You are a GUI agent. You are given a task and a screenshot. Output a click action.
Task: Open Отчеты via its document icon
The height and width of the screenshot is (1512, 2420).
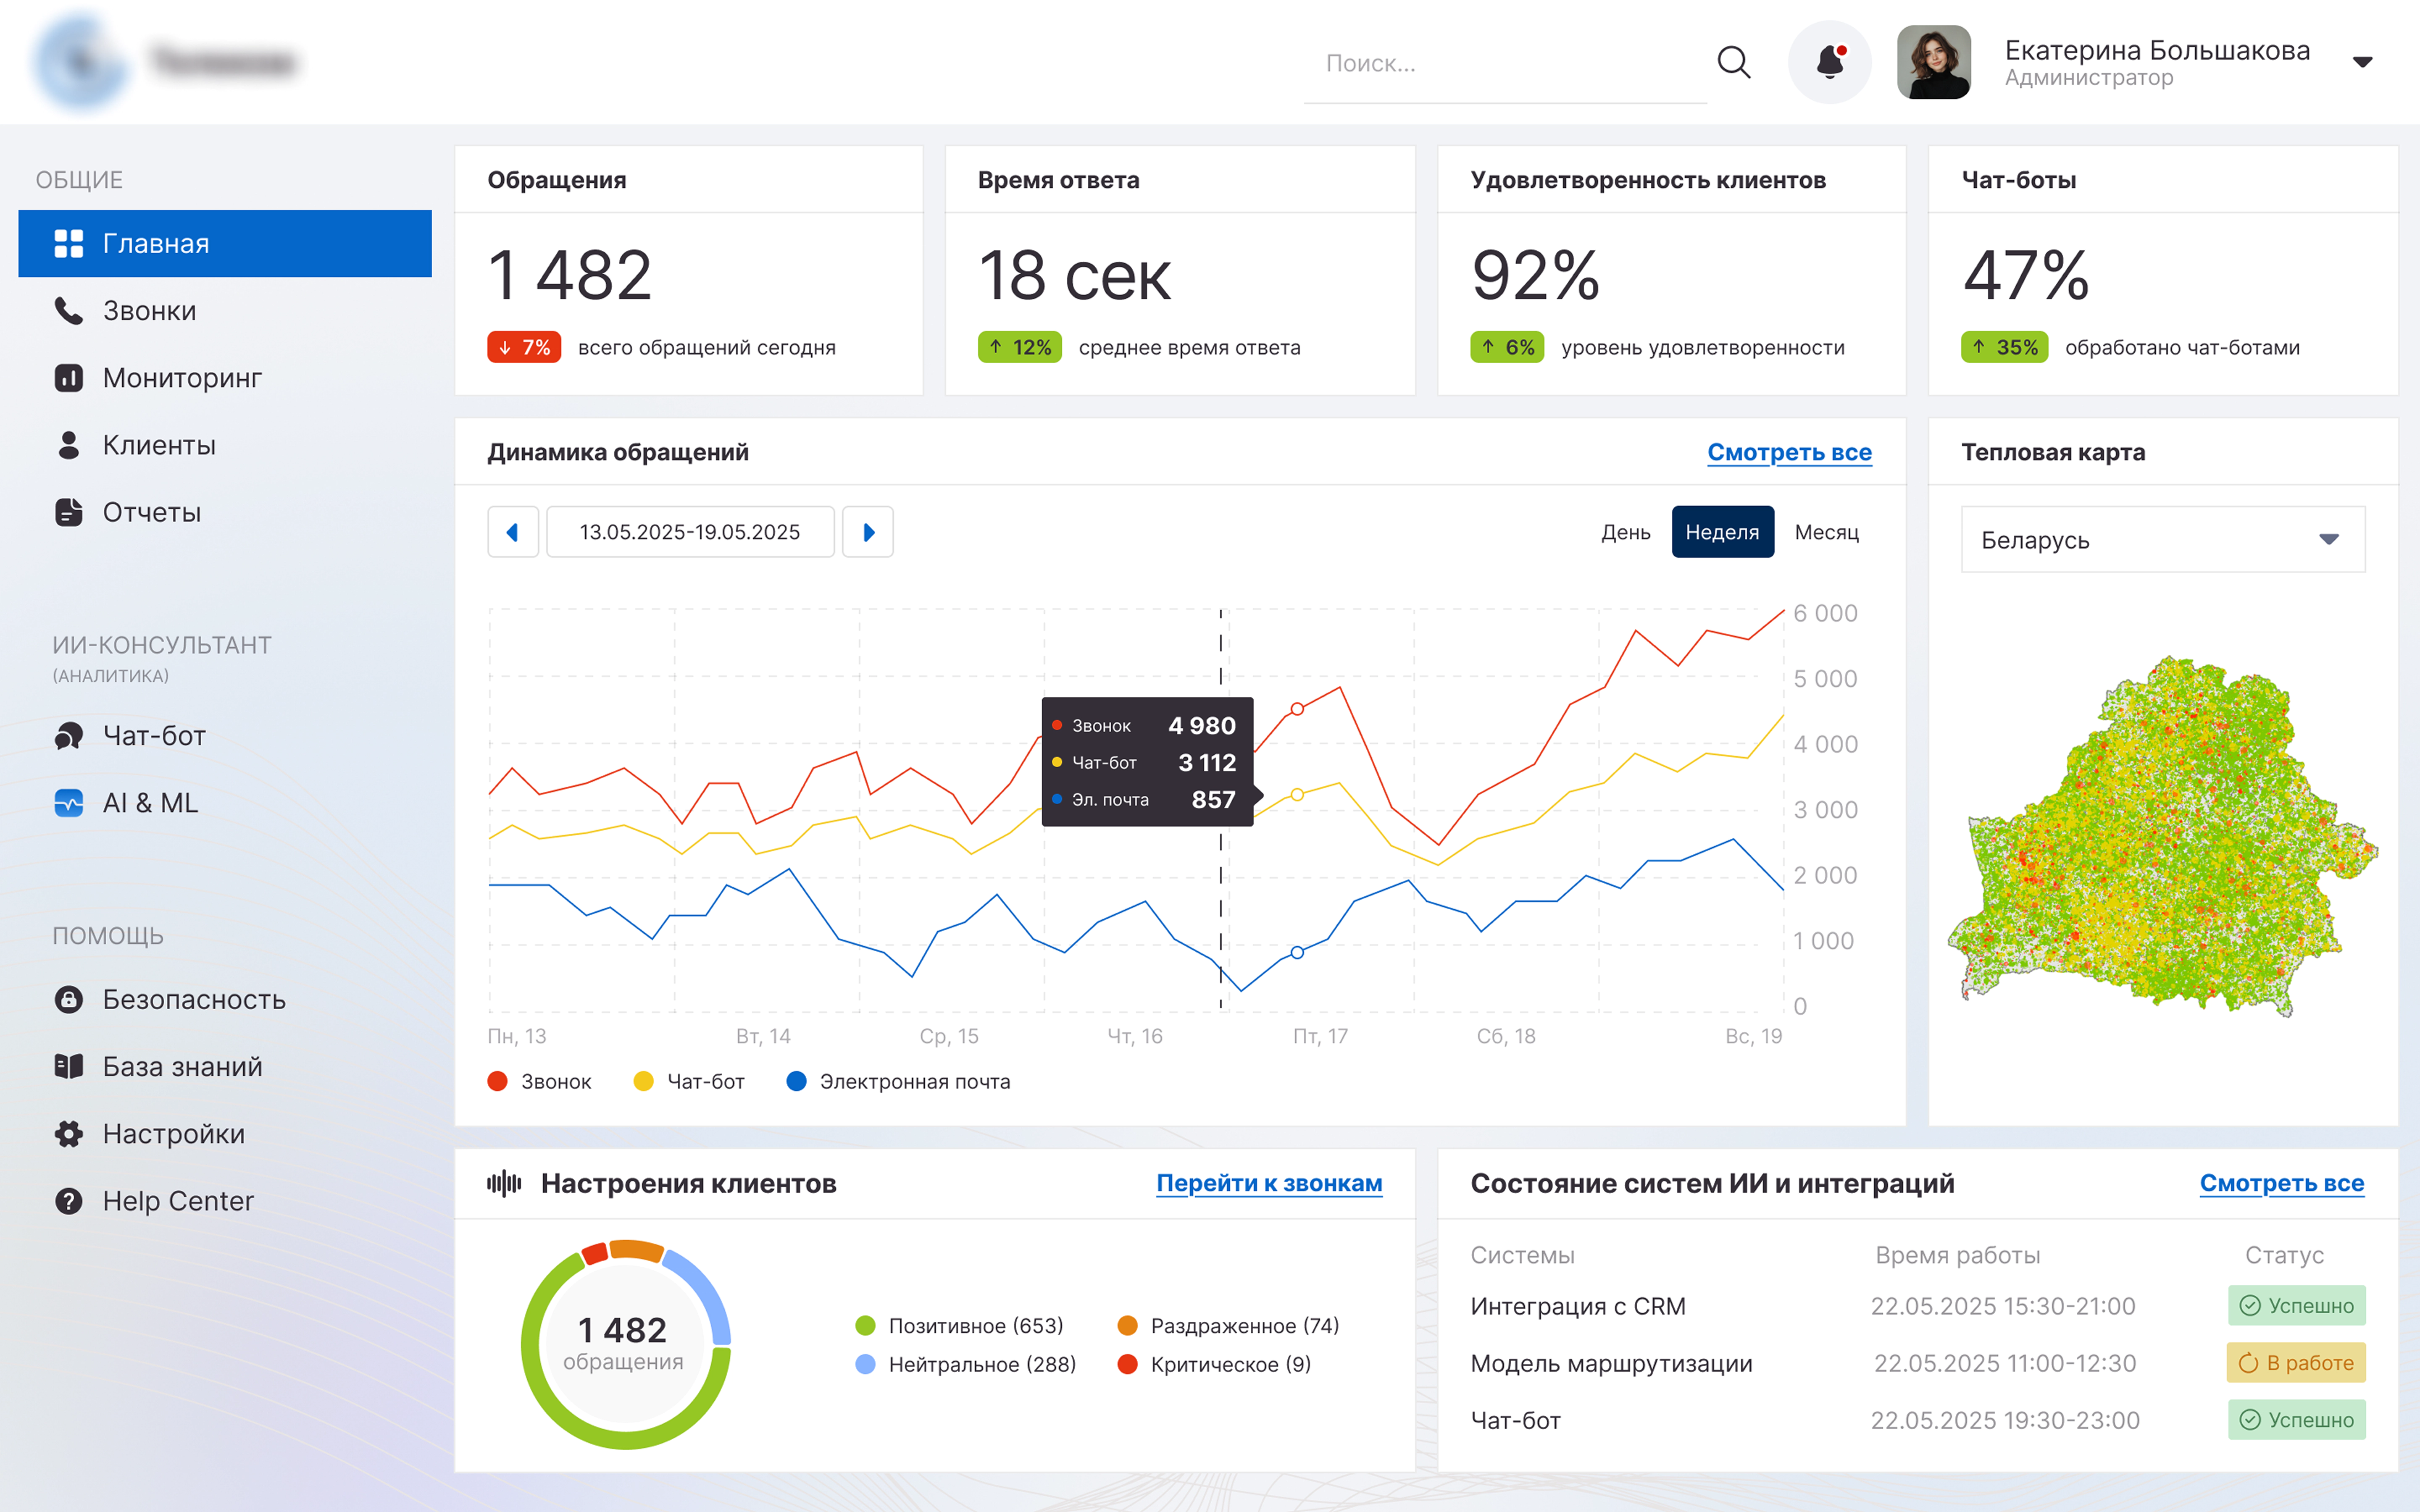coord(68,512)
